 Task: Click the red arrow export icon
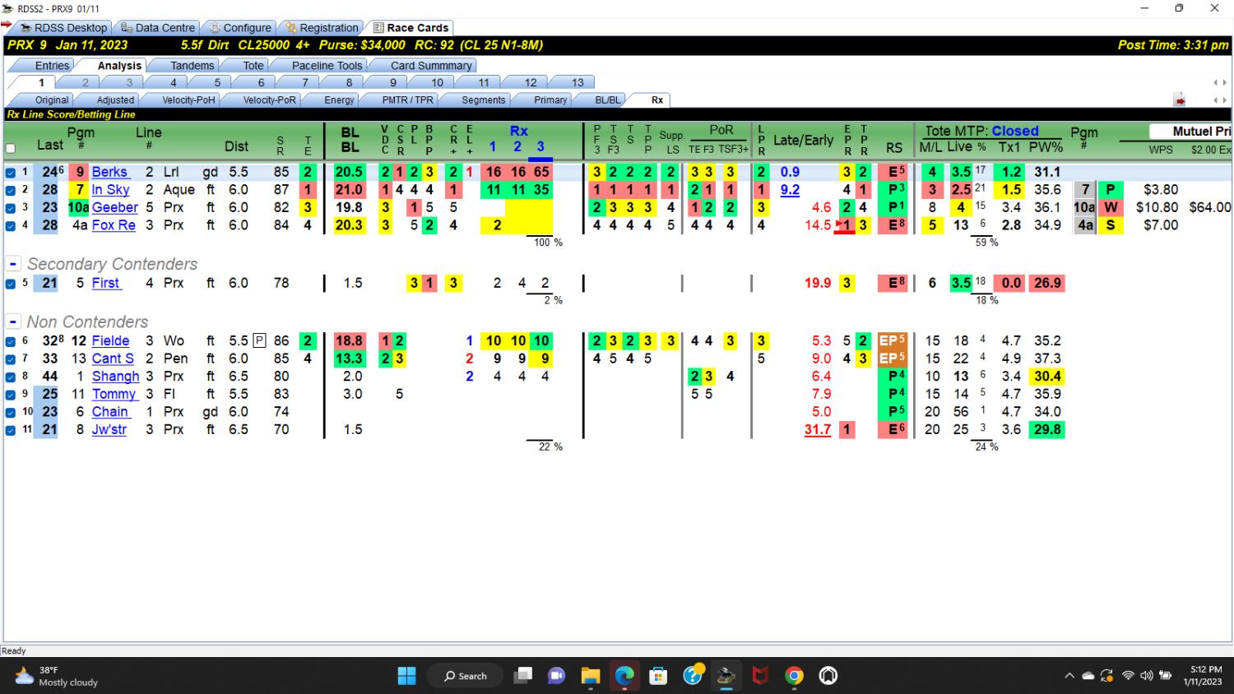coord(1180,100)
